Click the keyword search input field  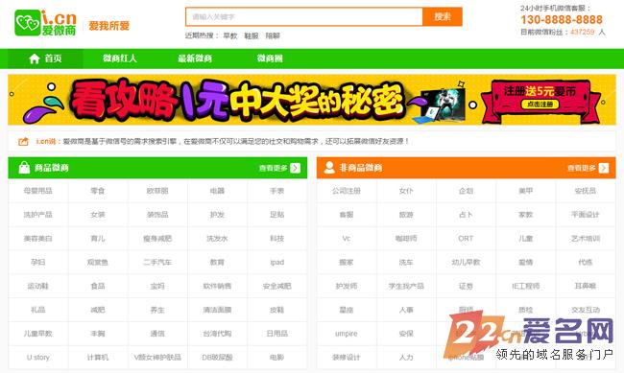(x=304, y=16)
